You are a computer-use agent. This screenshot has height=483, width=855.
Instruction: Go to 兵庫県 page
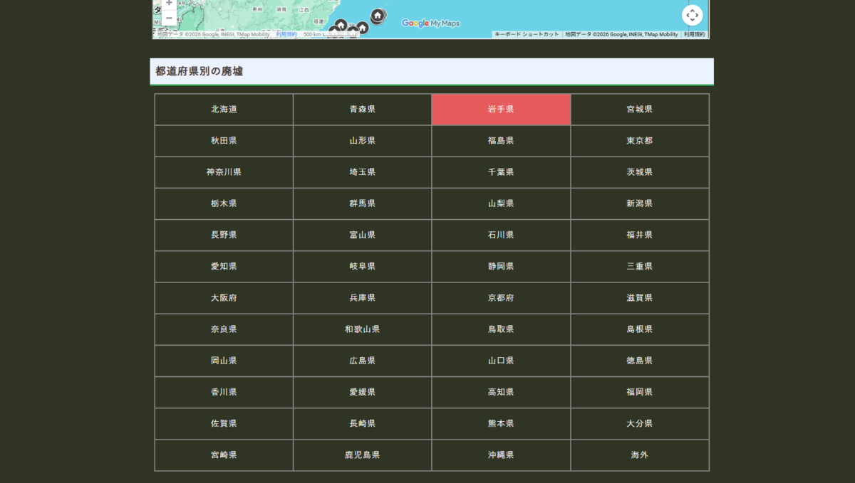point(363,298)
